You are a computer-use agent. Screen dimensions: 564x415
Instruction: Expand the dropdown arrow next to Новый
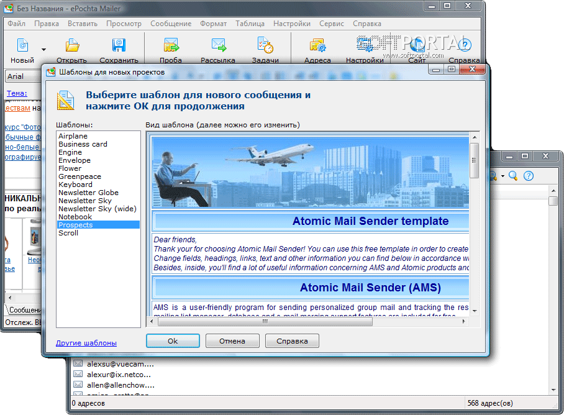click(43, 49)
